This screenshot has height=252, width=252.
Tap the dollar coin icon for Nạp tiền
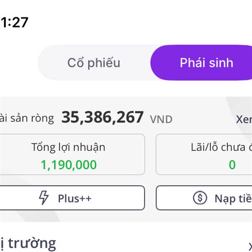[200, 198]
